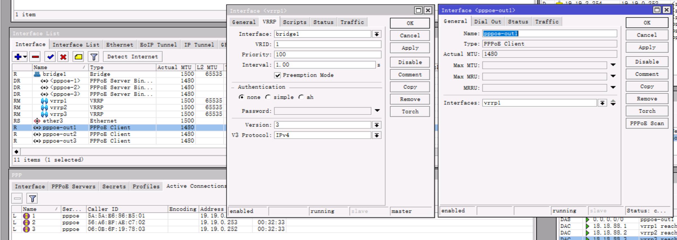
Task: Click the Caller ID 5A:5A:E6:86:B5:01 cell
Action: (127, 216)
